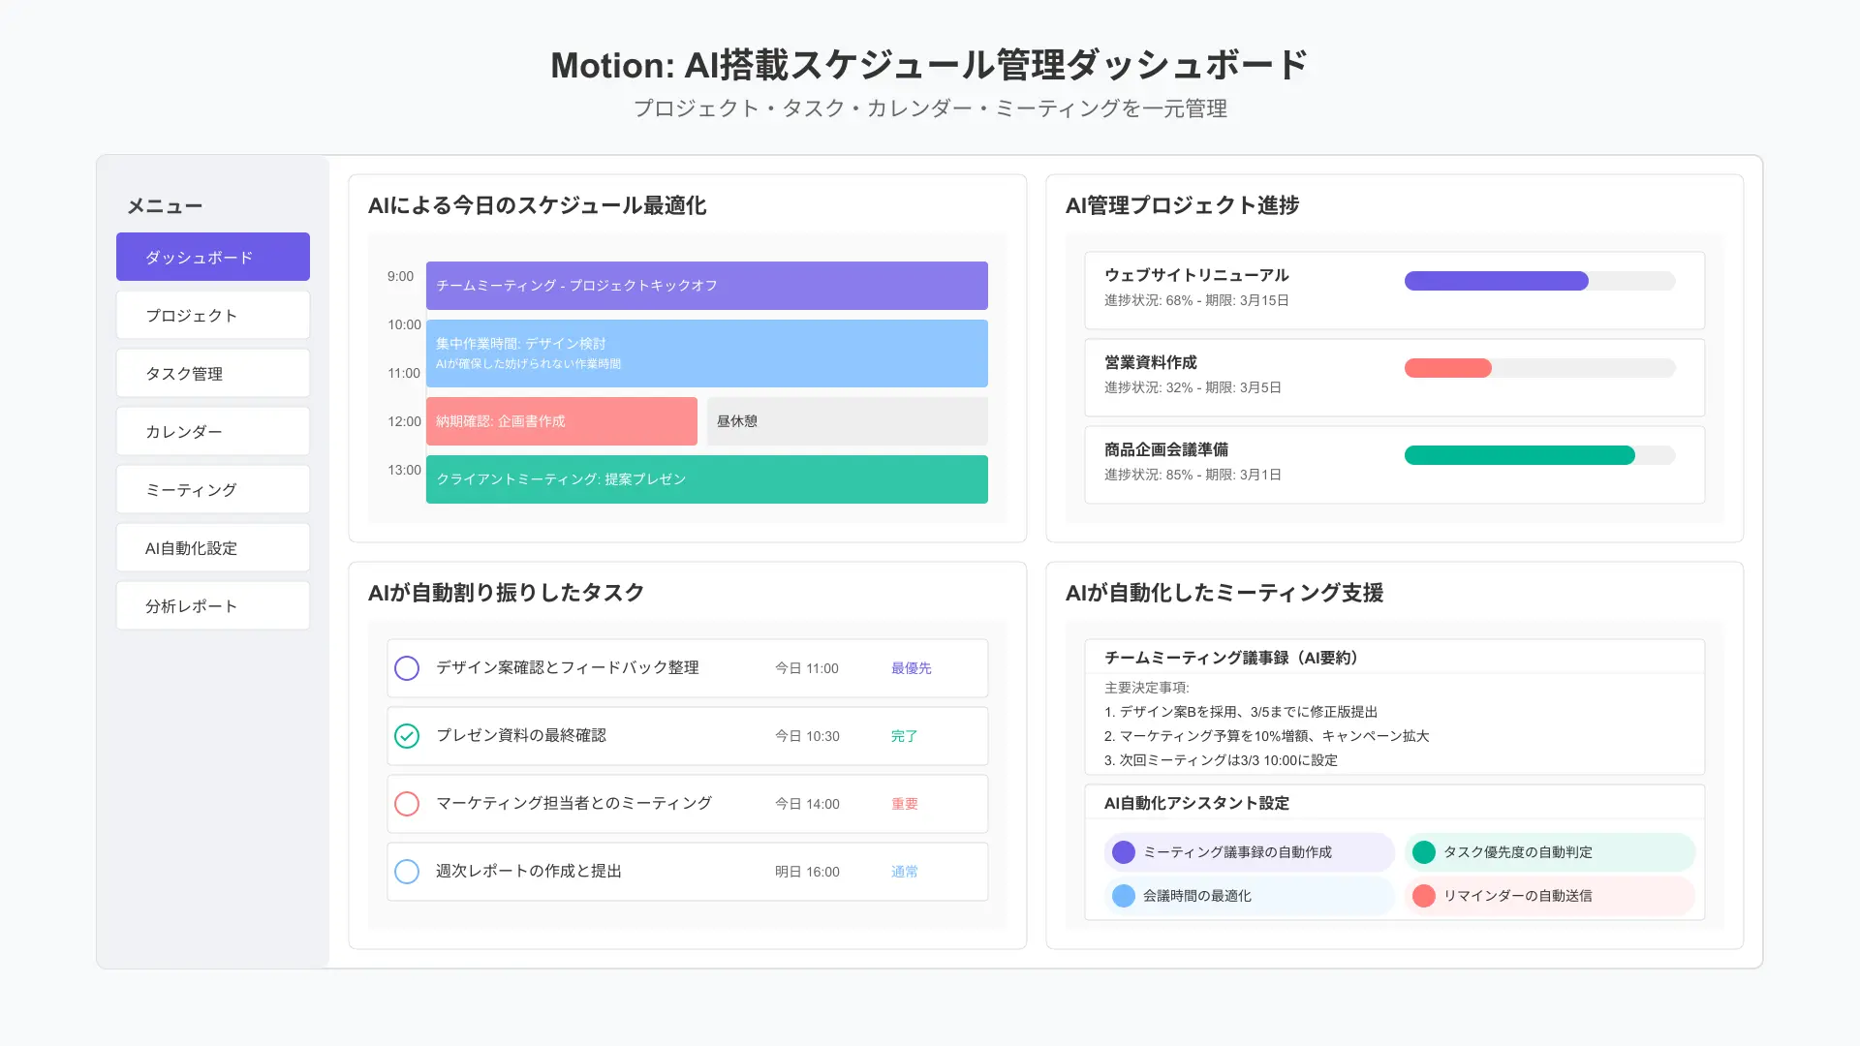Open the 営業資料作成 project title
The width and height of the screenshot is (1860, 1046).
[x=1151, y=362]
